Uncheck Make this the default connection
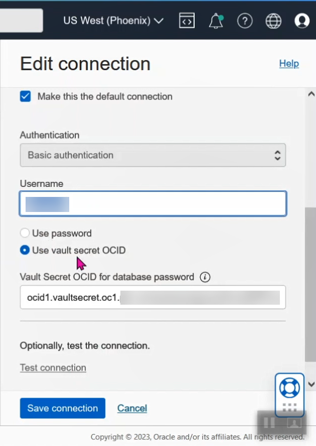 click(x=26, y=96)
